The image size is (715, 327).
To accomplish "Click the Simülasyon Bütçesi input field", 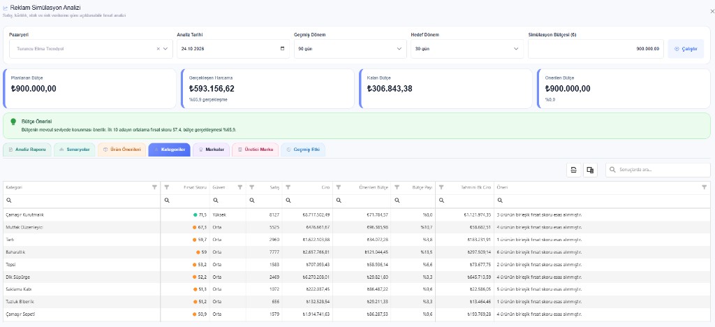I will [596, 49].
